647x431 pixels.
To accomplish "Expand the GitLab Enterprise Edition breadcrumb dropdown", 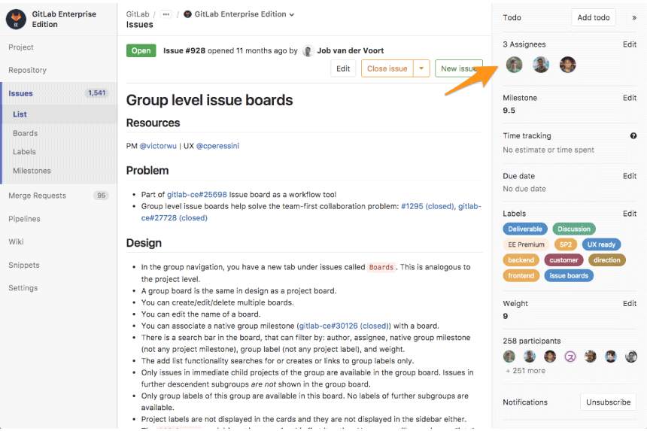I will tap(292, 15).
